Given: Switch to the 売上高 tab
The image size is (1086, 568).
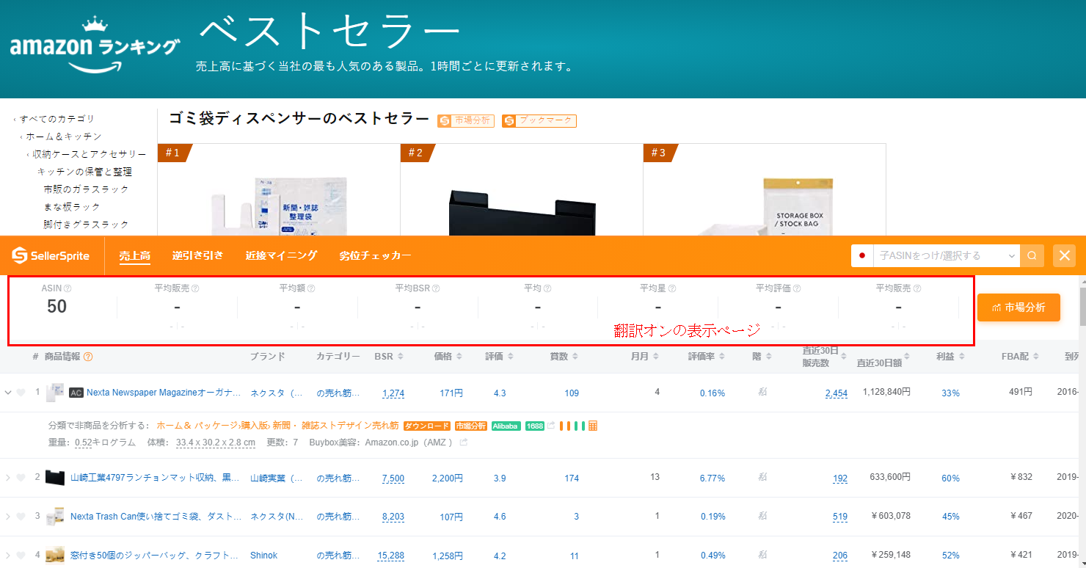Looking at the screenshot, I should [x=135, y=255].
